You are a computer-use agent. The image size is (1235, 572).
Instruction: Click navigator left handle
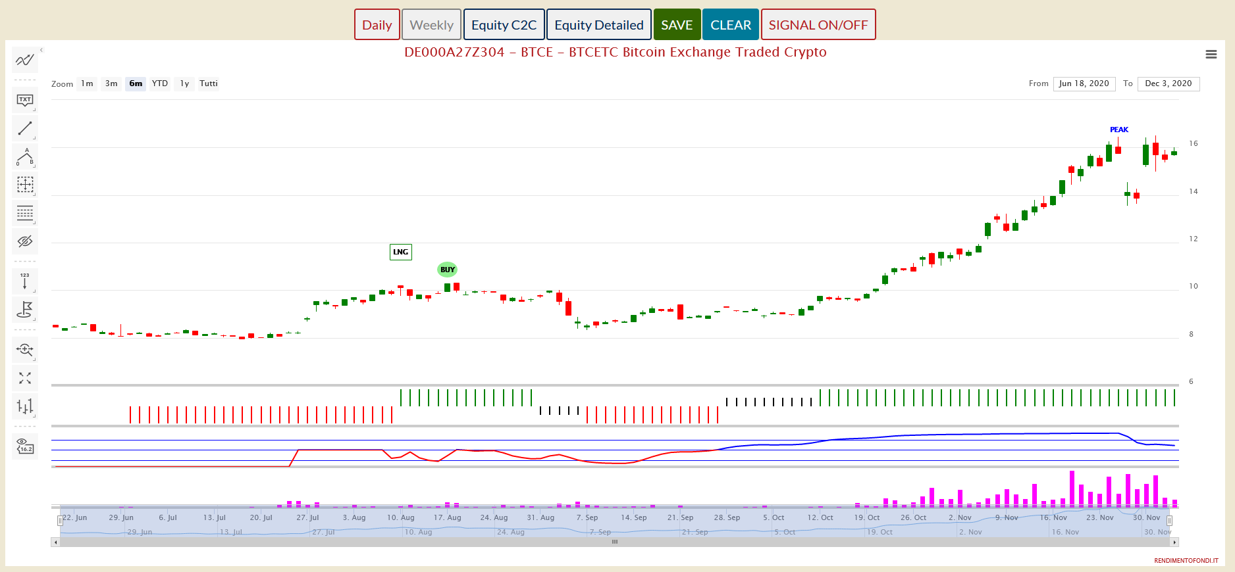click(x=60, y=521)
